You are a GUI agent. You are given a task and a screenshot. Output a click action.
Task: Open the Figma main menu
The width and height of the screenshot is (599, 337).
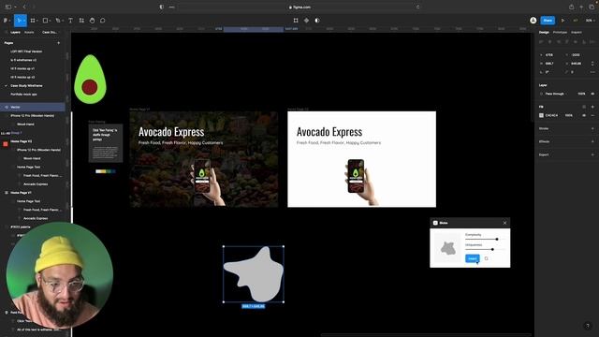6,21
